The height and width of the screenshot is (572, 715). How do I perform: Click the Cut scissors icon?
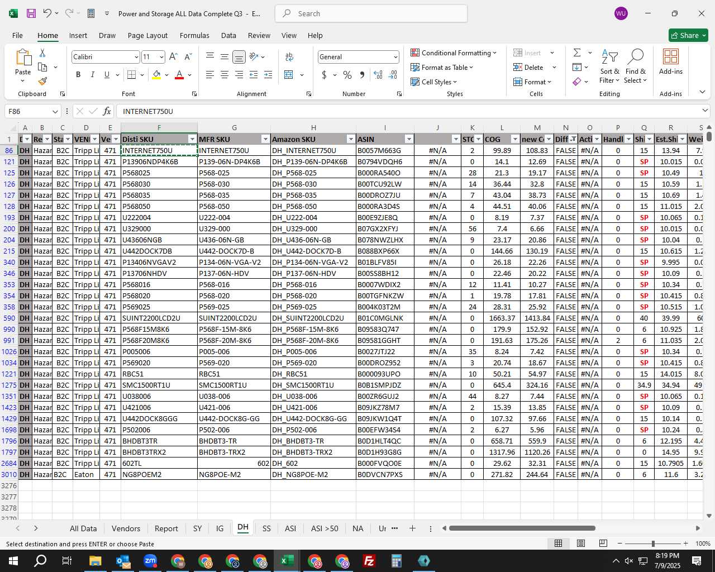click(x=42, y=53)
